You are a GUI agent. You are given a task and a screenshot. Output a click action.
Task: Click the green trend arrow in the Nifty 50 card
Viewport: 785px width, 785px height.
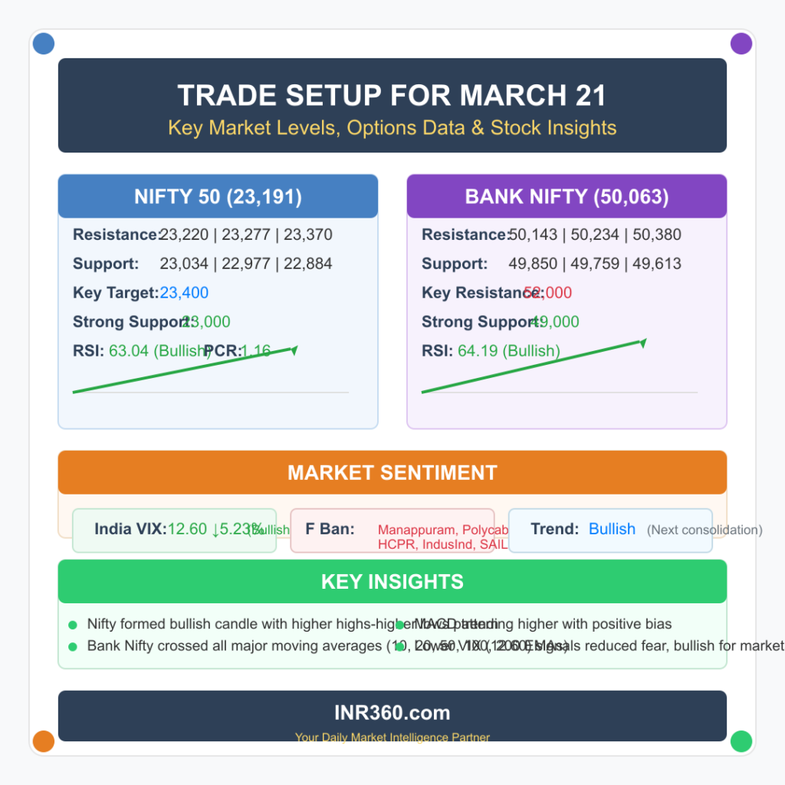[184, 370]
